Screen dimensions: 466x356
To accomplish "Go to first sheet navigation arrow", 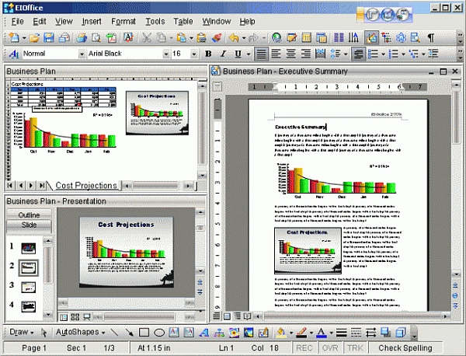I will pos(10,186).
